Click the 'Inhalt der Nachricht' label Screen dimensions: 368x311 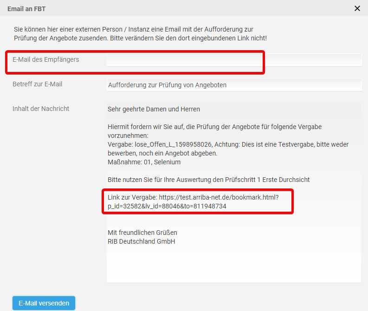coord(41,109)
